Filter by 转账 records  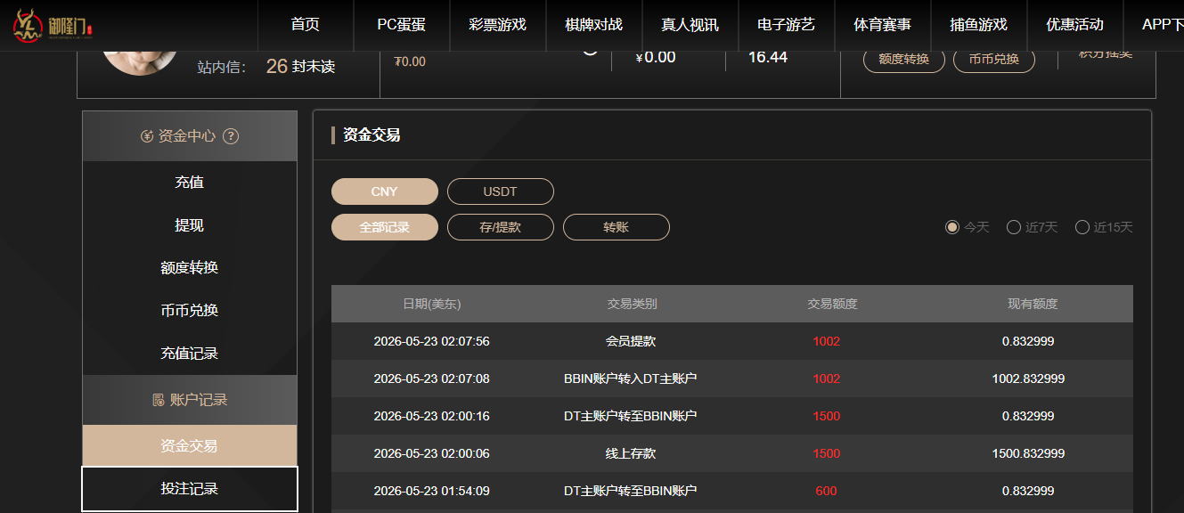[x=616, y=227]
